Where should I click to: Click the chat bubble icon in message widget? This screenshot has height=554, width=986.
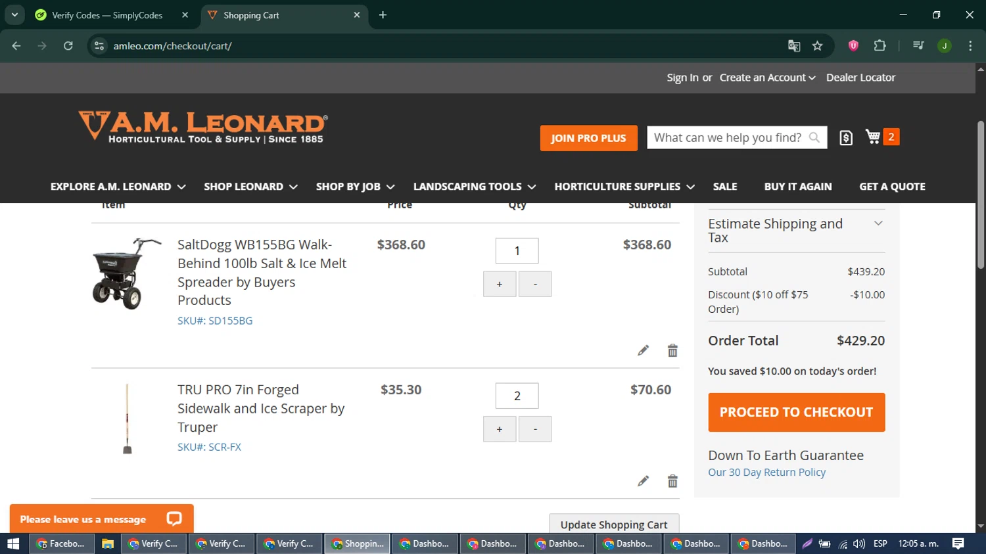pos(174,519)
